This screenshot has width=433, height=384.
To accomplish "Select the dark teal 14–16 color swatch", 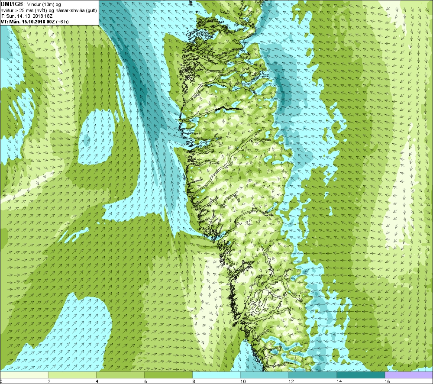I will (361, 375).
